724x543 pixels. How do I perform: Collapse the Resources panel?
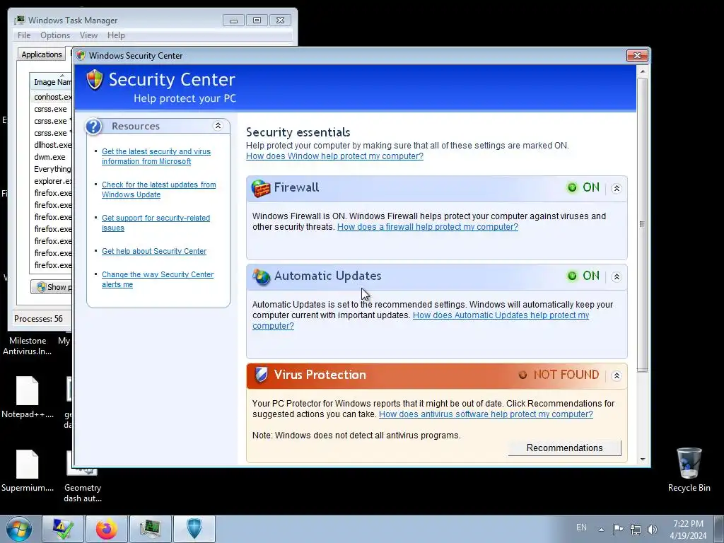[x=218, y=126]
